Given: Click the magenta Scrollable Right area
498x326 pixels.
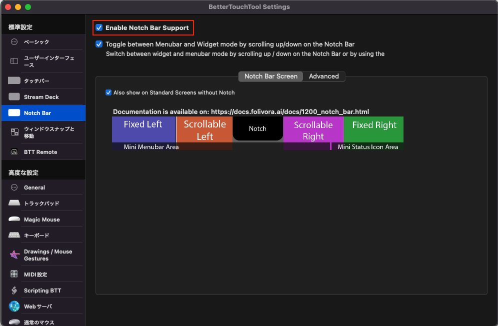Looking at the screenshot, I should pyautogui.click(x=313, y=129).
